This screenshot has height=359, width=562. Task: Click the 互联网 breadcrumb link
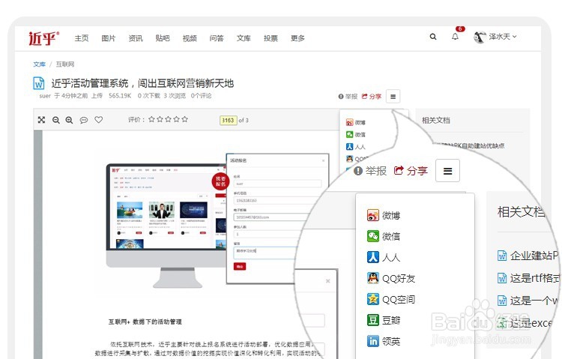point(65,64)
